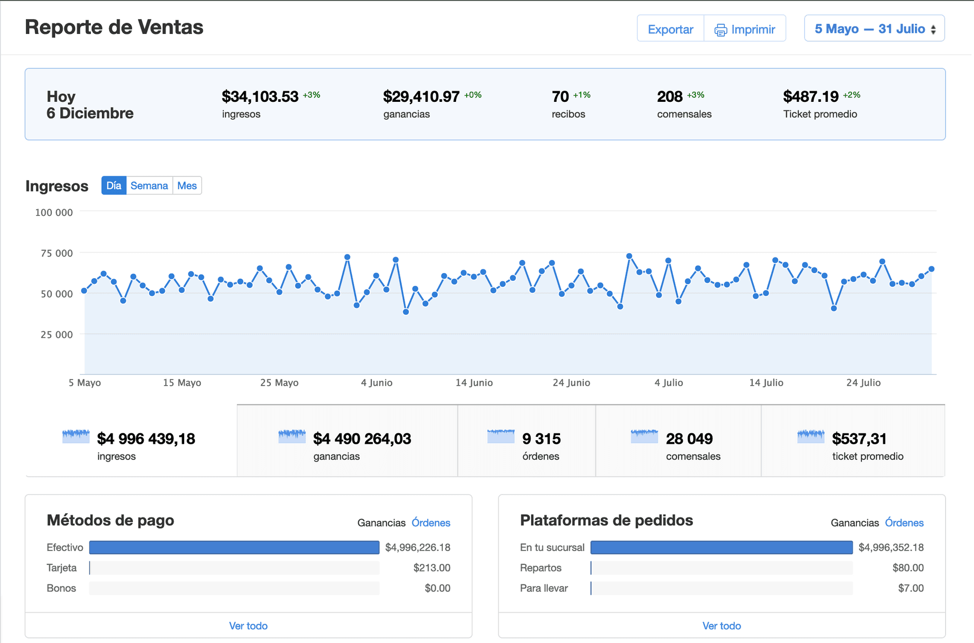This screenshot has width=974, height=643.
Task: Open Ver todo under Plataformas de pedidos
Action: click(x=722, y=626)
